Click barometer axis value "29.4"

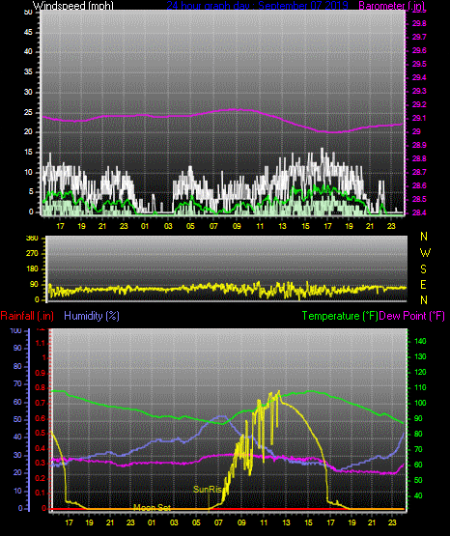[419, 77]
